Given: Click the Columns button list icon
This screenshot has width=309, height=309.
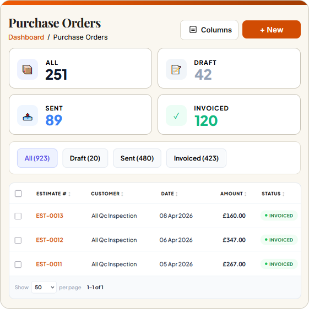Looking at the screenshot, I should 193,30.
